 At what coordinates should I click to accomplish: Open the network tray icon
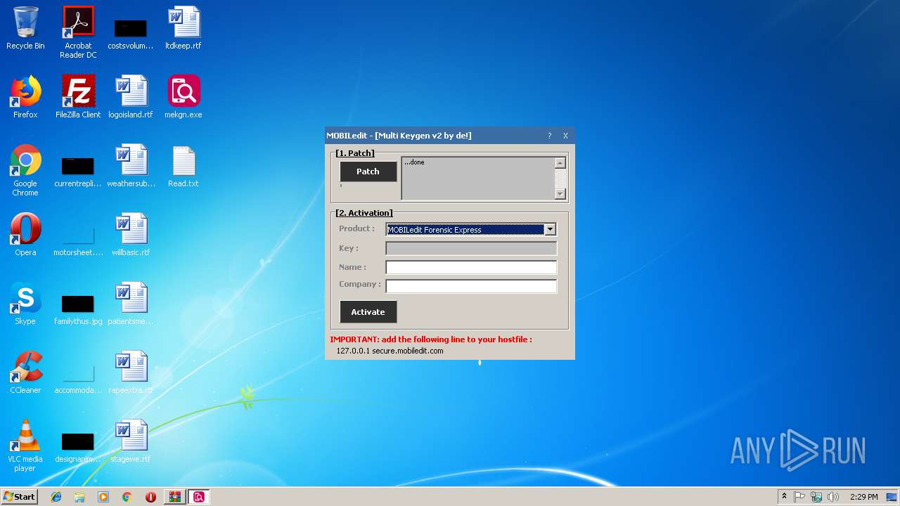[816, 497]
